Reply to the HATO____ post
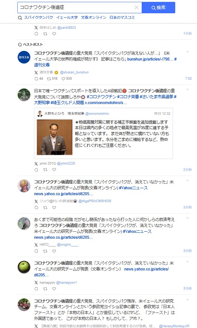197x328 pixels. click(37, 251)
